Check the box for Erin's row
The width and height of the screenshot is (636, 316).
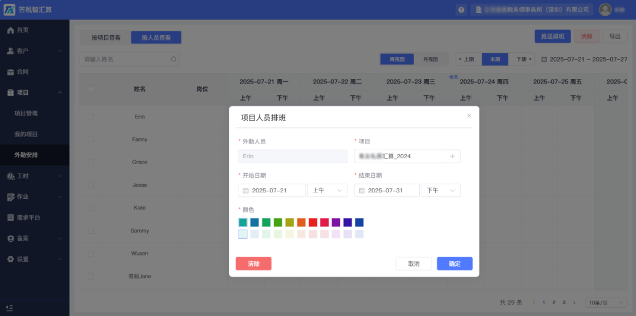[x=91, y=117]
